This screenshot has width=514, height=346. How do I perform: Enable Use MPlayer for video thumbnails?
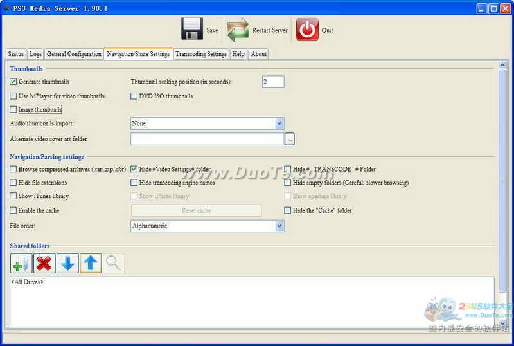tap(13, 96)
